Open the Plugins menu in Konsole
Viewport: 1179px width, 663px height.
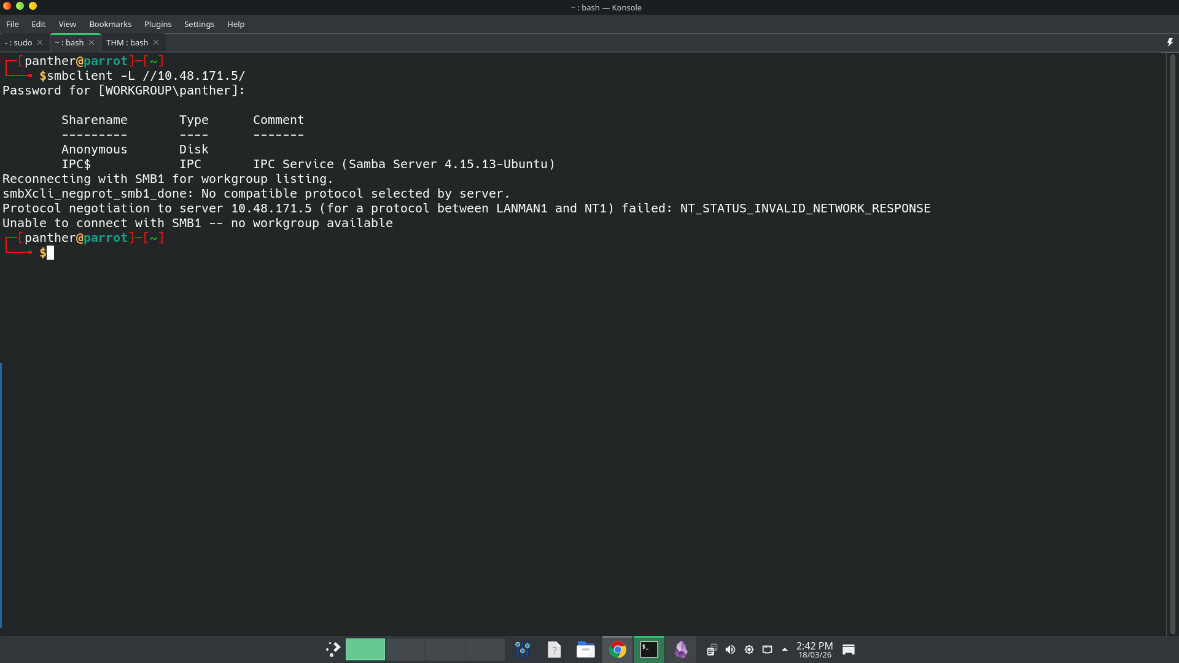157,24
